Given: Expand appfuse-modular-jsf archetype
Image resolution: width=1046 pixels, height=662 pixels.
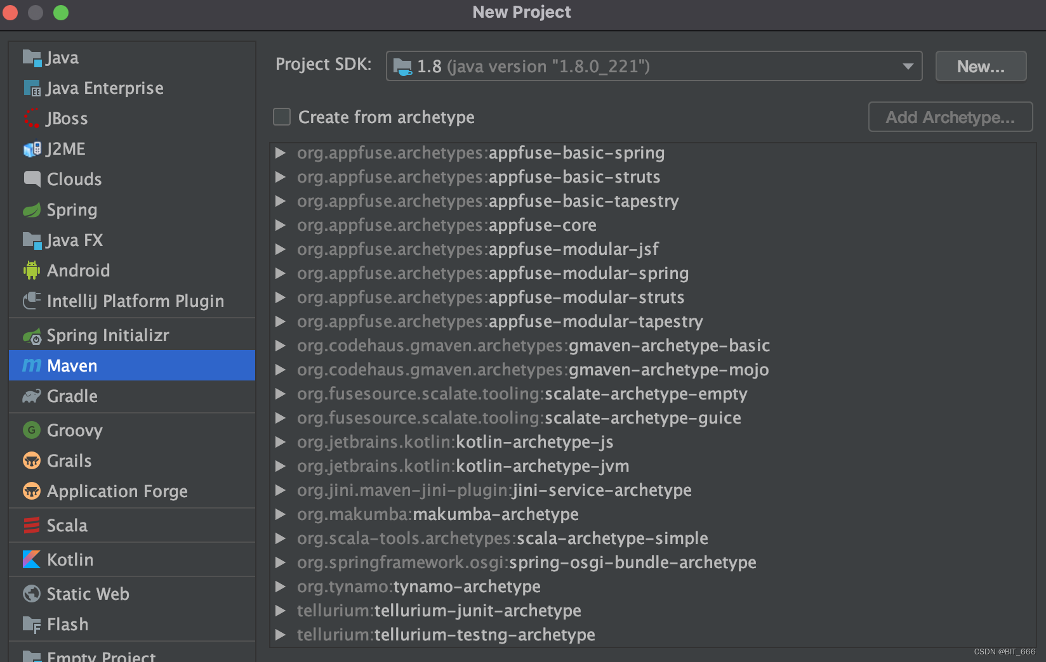Looking at the screenshot, I should pyautogui.click(x=280, y=249).
